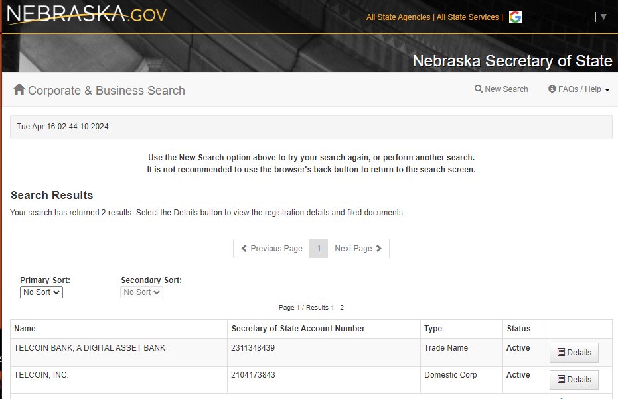618x399 pixels.
Task: Click the NEBRASKA.GOV logo
Action: pyautogui.click(x=87, y=15)
